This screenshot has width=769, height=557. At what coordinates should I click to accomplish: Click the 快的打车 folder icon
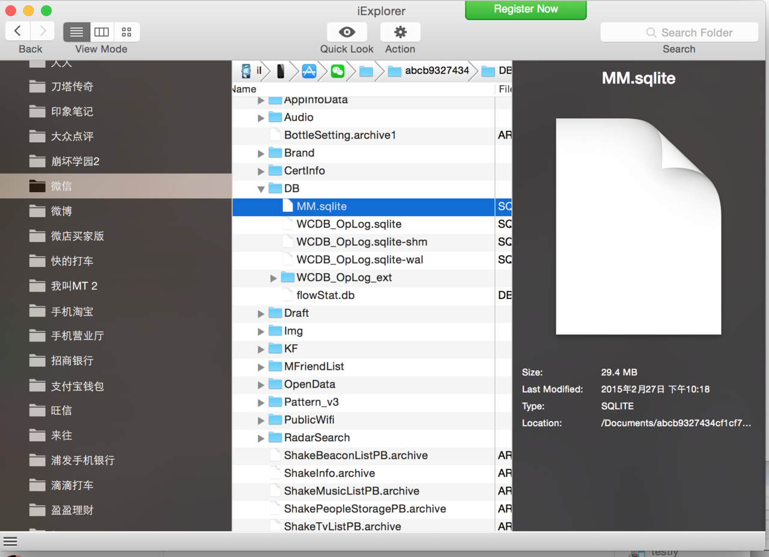point(37,261)
